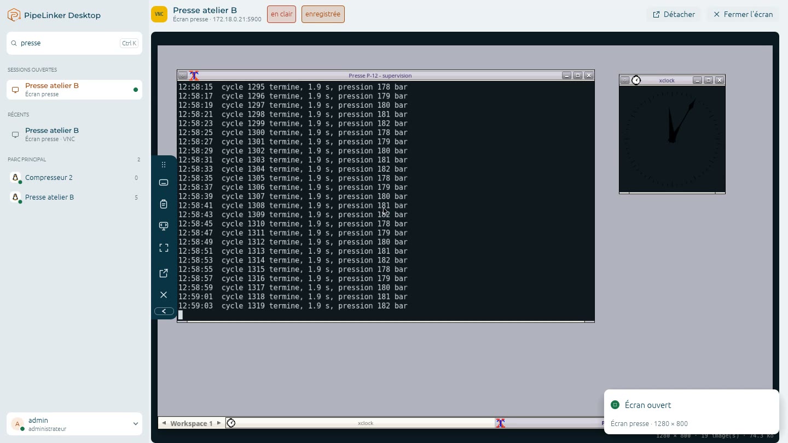This screenshot has height=443, width=788.
Task: Click the 'Workspace 1' label in the remote taskbar
Action: coord(191,423)
